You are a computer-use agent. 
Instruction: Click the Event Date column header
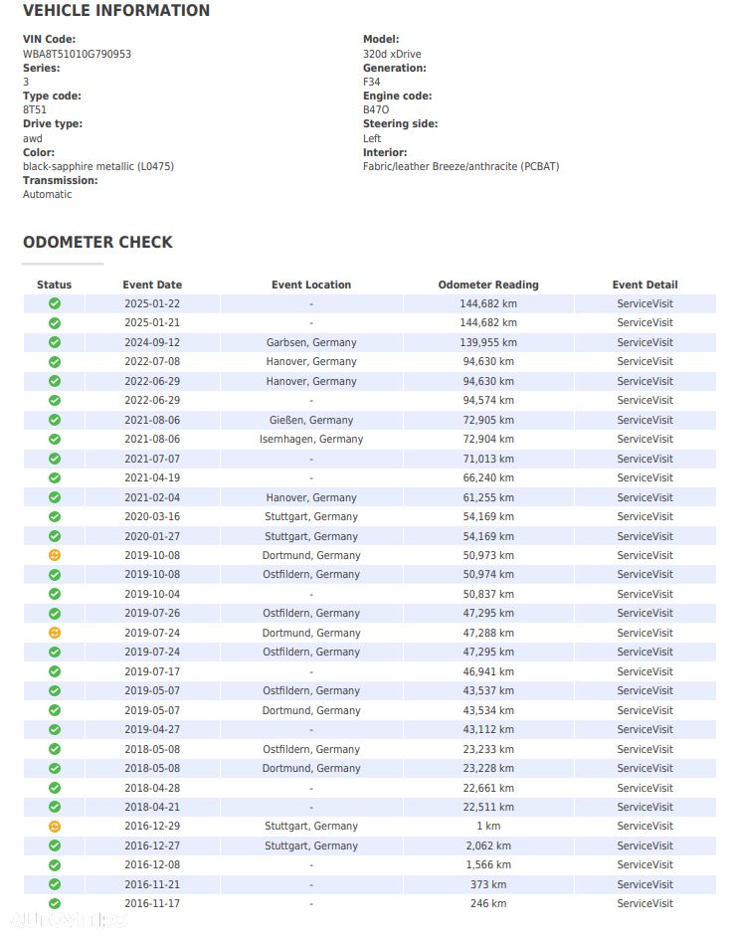[x=152, y=285]
